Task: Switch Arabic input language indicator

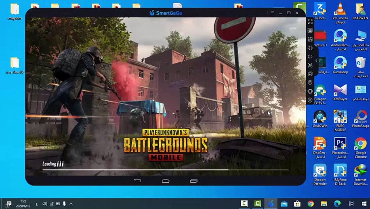Action: click(x=37, y=204)
